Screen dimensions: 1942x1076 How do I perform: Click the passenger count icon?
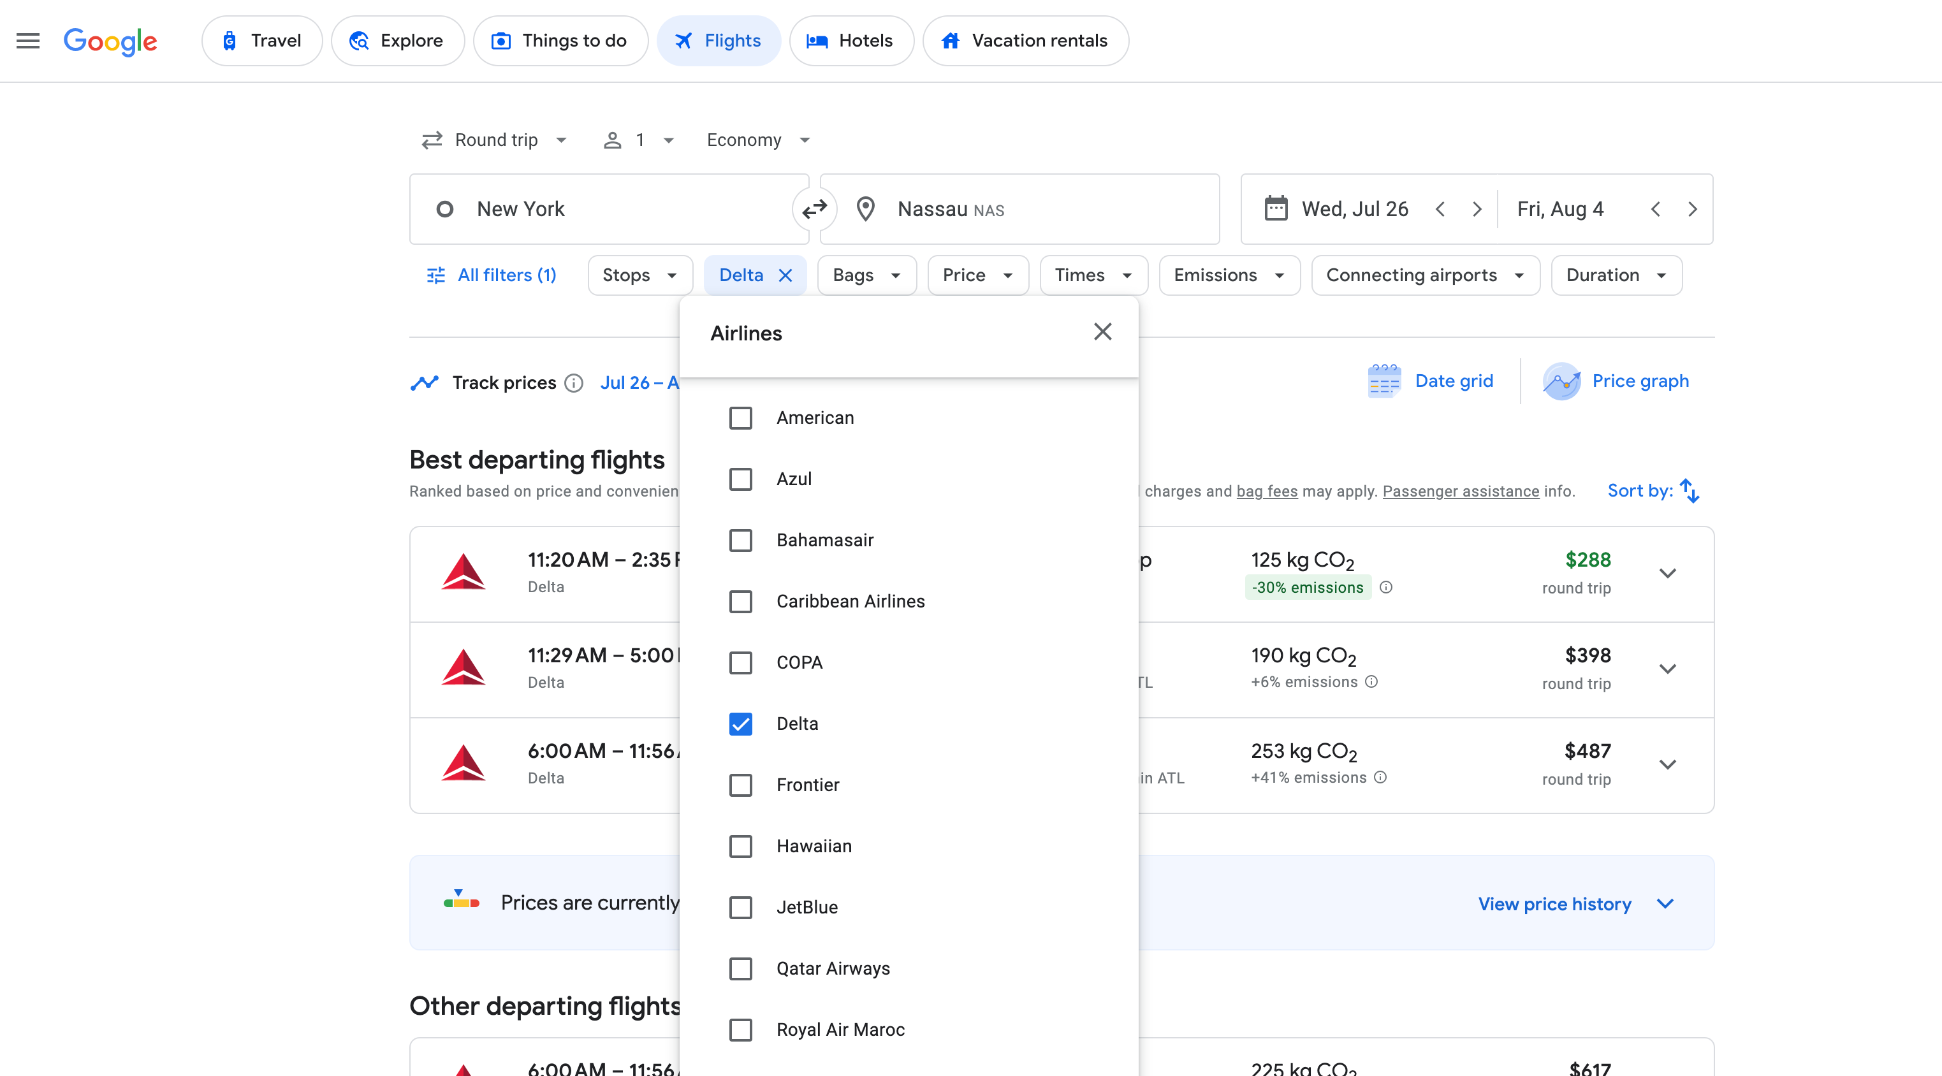[612, 139]
